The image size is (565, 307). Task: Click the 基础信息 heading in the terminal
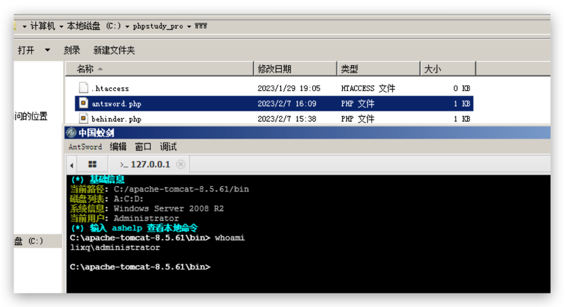(98, 179)
